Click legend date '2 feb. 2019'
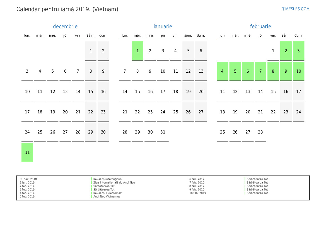 [27, 186]
